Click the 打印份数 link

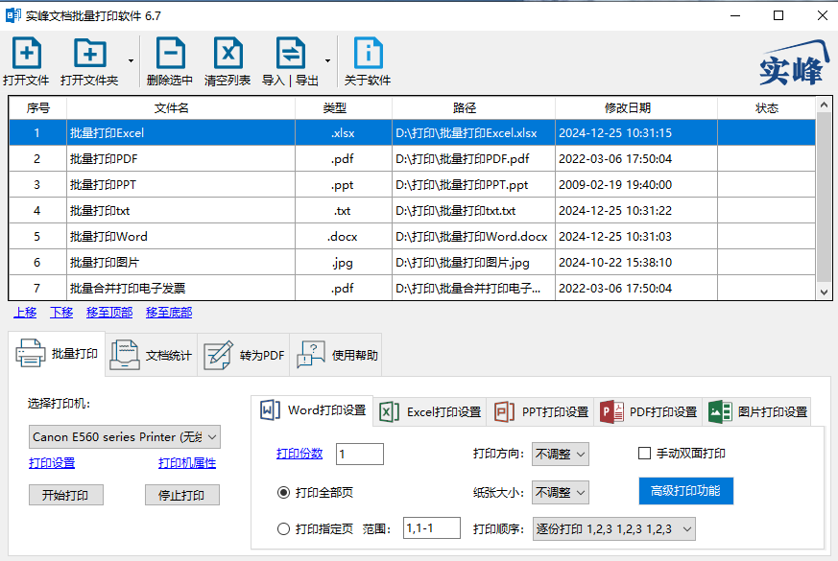point(299,454)
